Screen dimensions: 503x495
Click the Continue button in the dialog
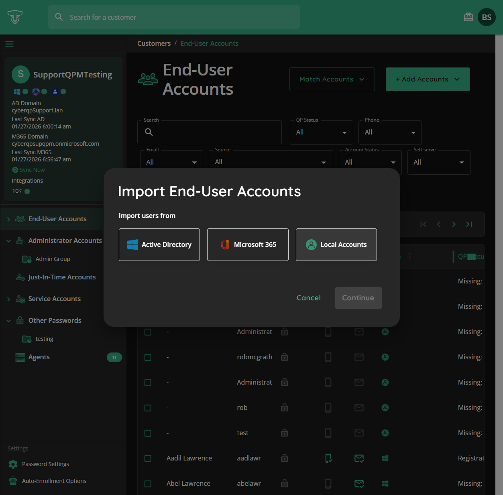[x=358, y=298]
